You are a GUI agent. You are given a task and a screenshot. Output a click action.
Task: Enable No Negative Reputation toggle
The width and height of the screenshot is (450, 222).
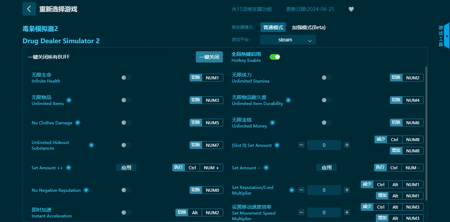[x=126, y=190]
